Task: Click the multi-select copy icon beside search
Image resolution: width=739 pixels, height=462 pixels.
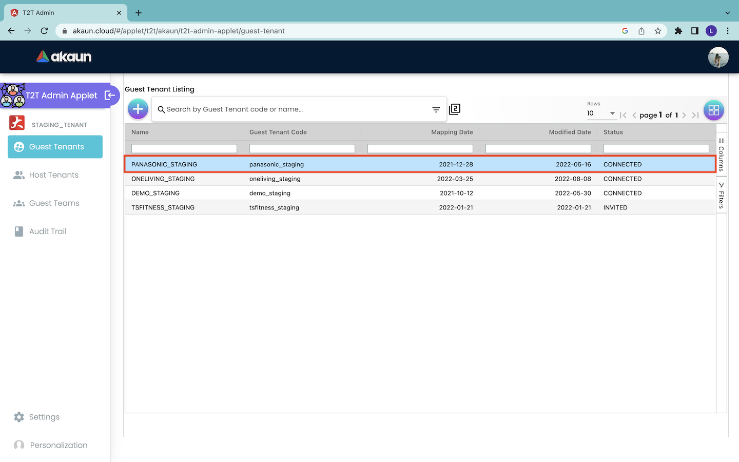Action: (455, 109)
